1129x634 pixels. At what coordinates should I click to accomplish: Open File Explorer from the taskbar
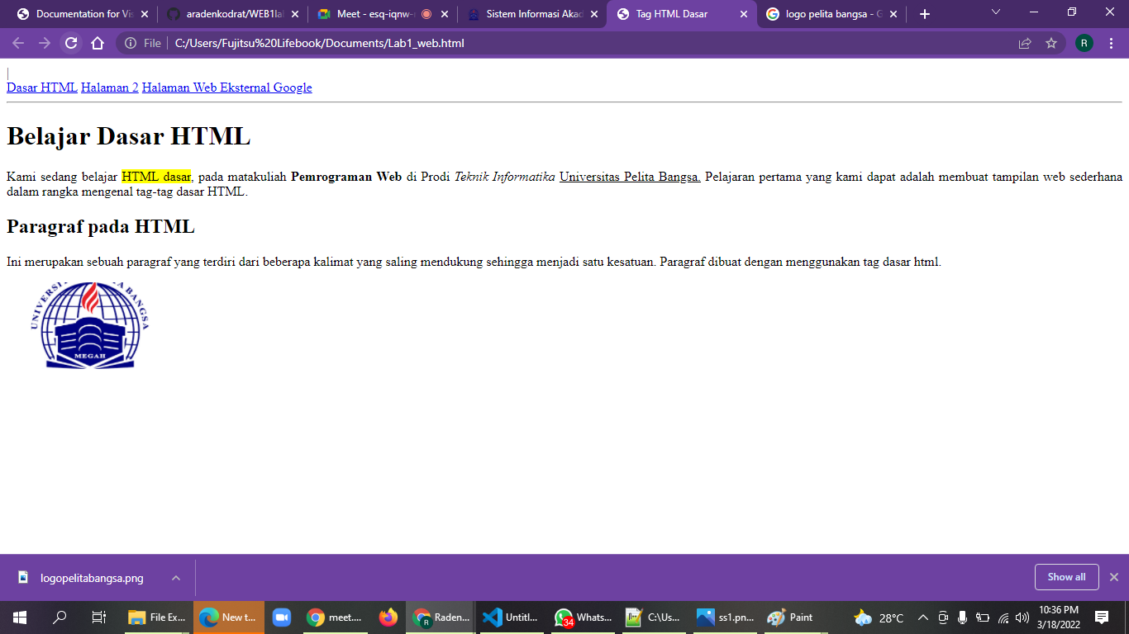tap(157, 617)
